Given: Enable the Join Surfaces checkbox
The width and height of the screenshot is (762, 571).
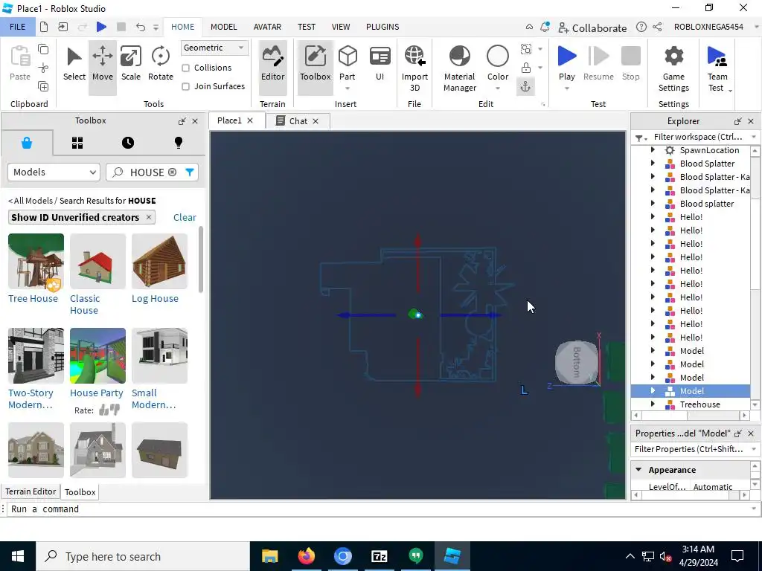Looking at the screenshot, I should coord(185,86).
